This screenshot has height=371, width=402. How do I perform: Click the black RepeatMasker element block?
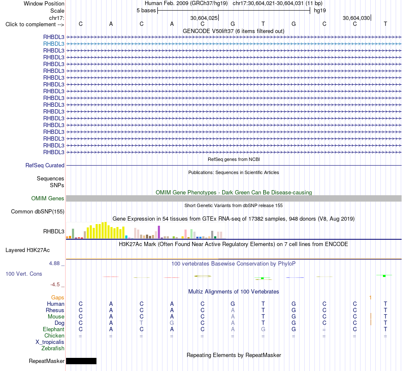81,361
